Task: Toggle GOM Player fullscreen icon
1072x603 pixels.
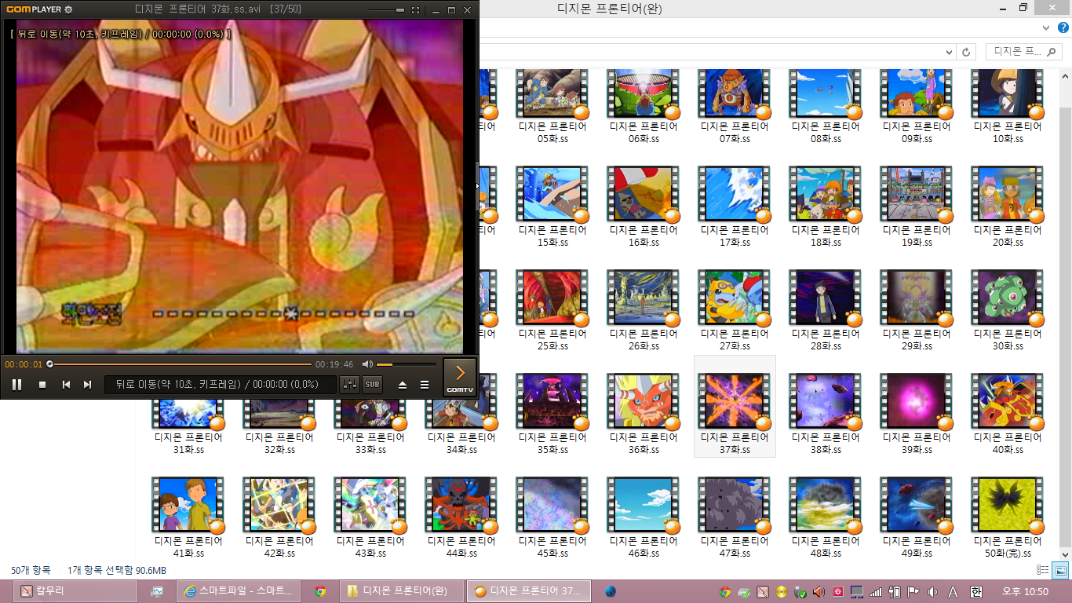Action: point(415,10)
